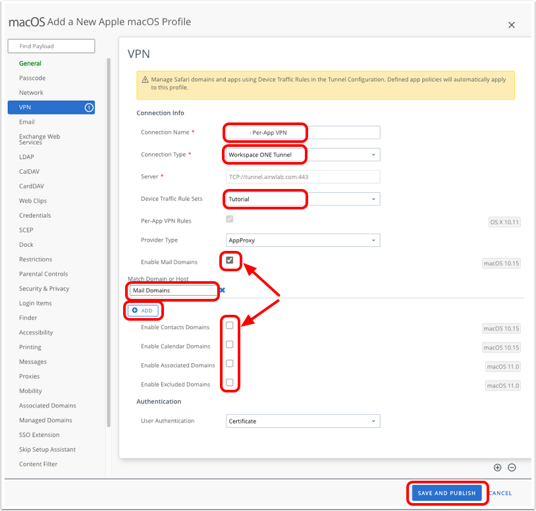This screenshot has height=511, width=536.
Task: Uncheck Enable Mail Domains checkbox
Action: pos(230,261)
